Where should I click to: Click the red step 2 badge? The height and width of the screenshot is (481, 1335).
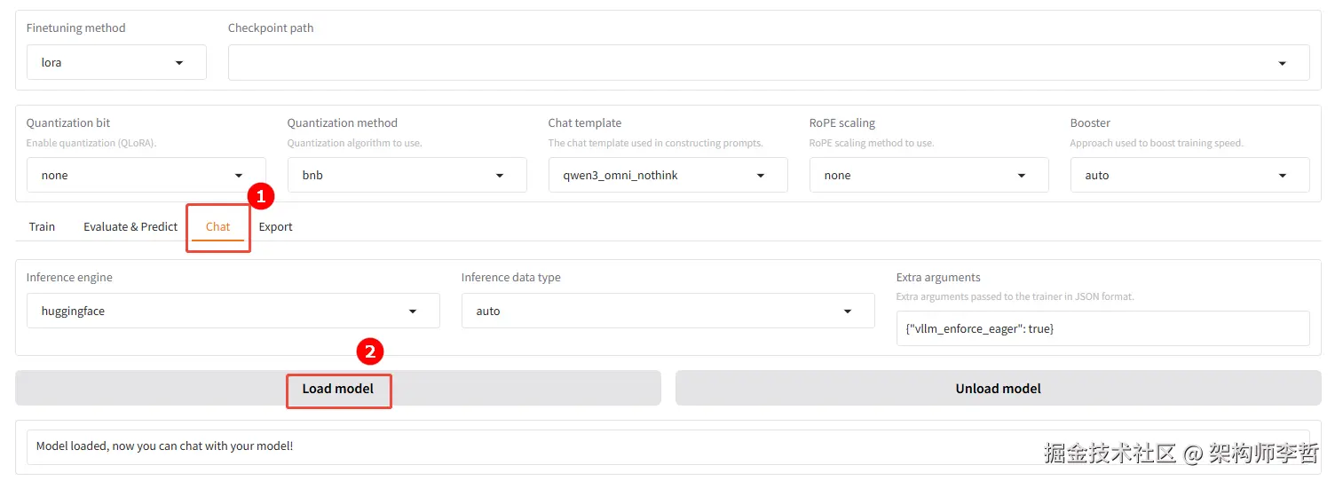[x=369, y=351]
